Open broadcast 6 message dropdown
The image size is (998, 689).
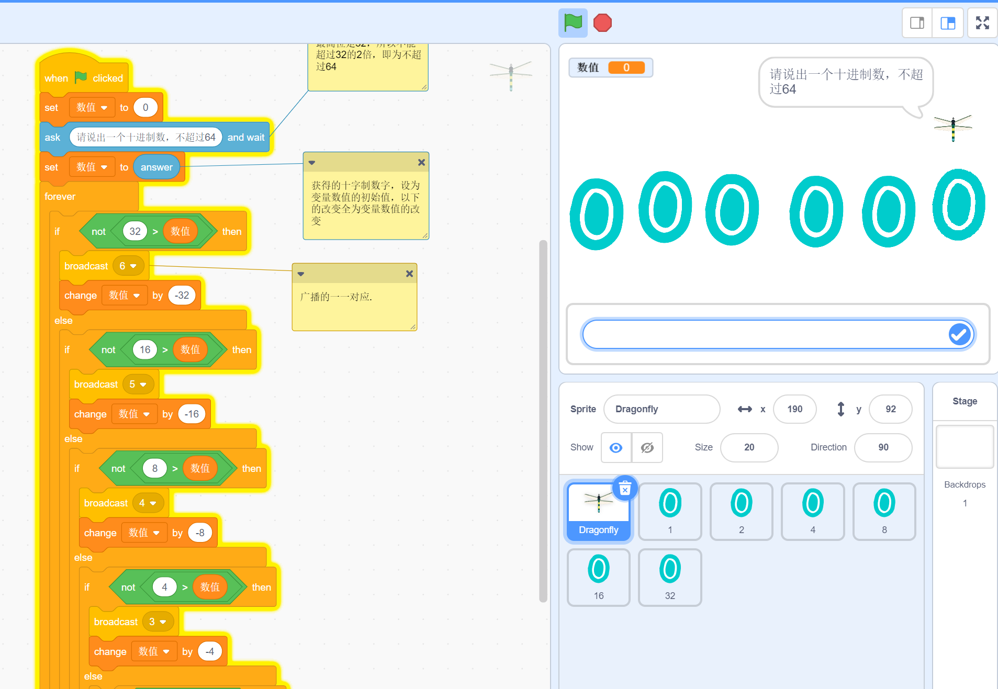128,266
